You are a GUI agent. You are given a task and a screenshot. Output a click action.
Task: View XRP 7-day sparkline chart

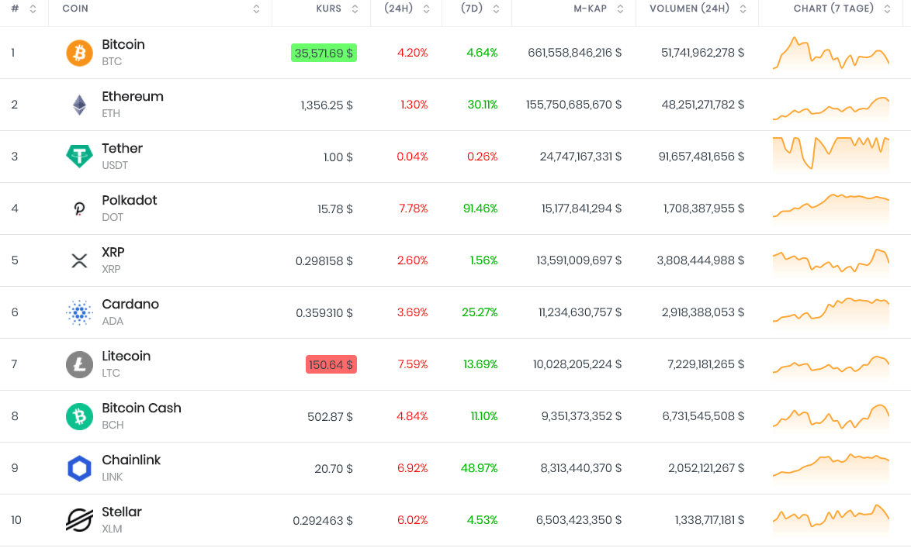[x=831, y=261]
